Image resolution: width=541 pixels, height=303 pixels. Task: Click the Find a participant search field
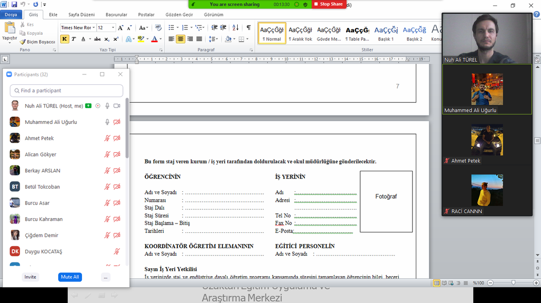pyautogui.click(x=66, y=91)
